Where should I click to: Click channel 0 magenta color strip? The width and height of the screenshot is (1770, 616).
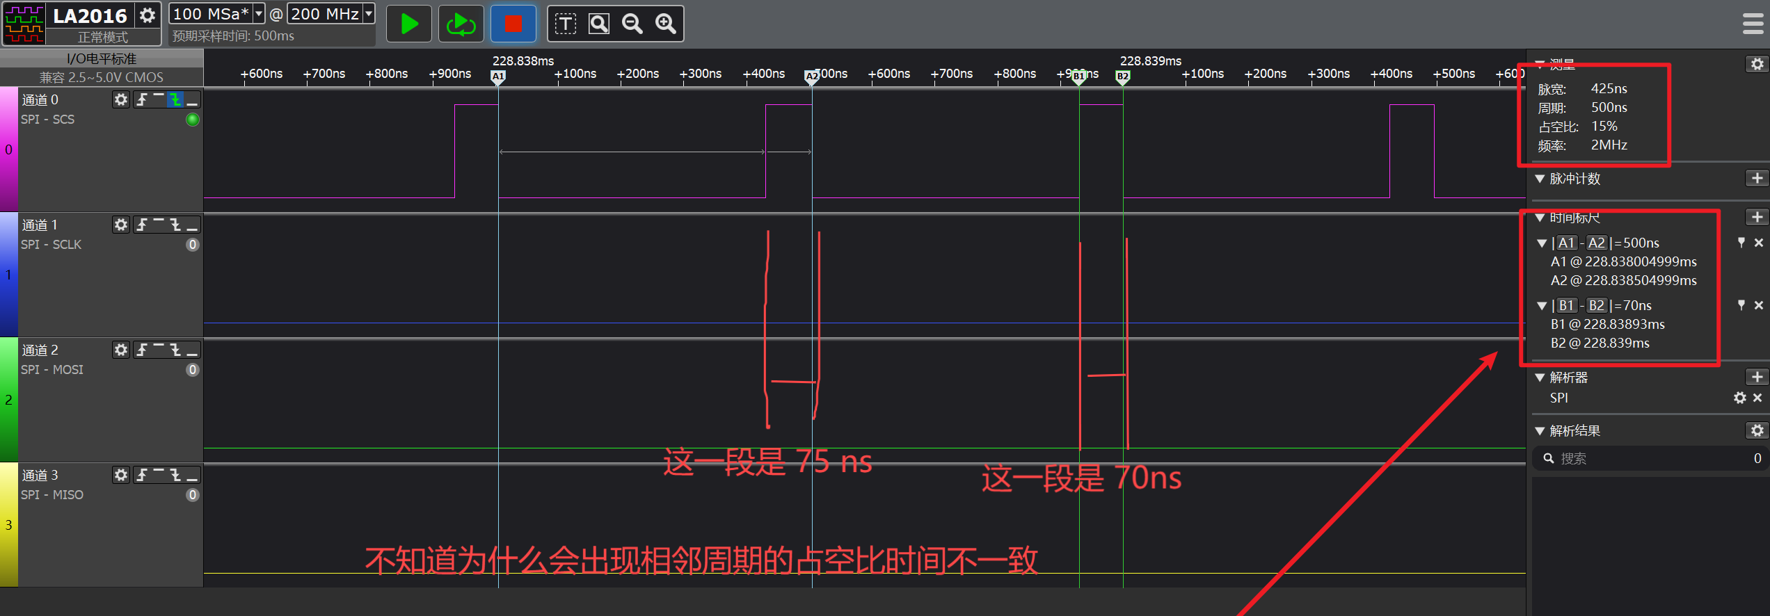click(x=8, y=149)
